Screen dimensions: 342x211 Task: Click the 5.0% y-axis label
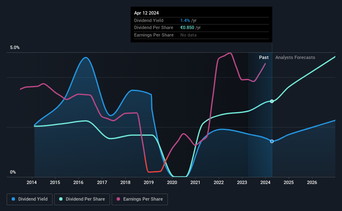pos(15,48)
